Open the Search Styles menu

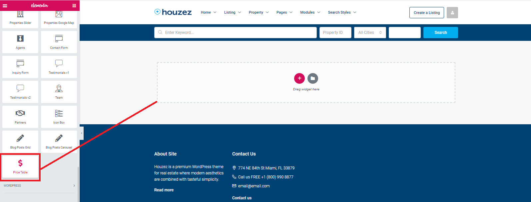[x=342, y=12]
